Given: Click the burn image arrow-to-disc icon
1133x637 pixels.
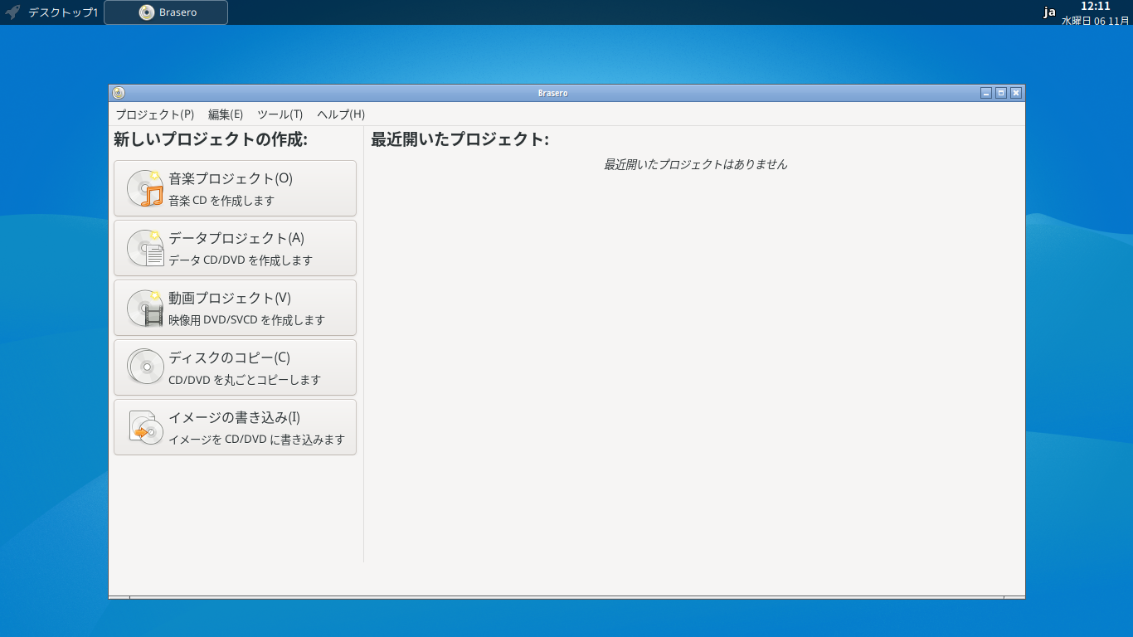Looking at the screenshot, I should (145, 427).
